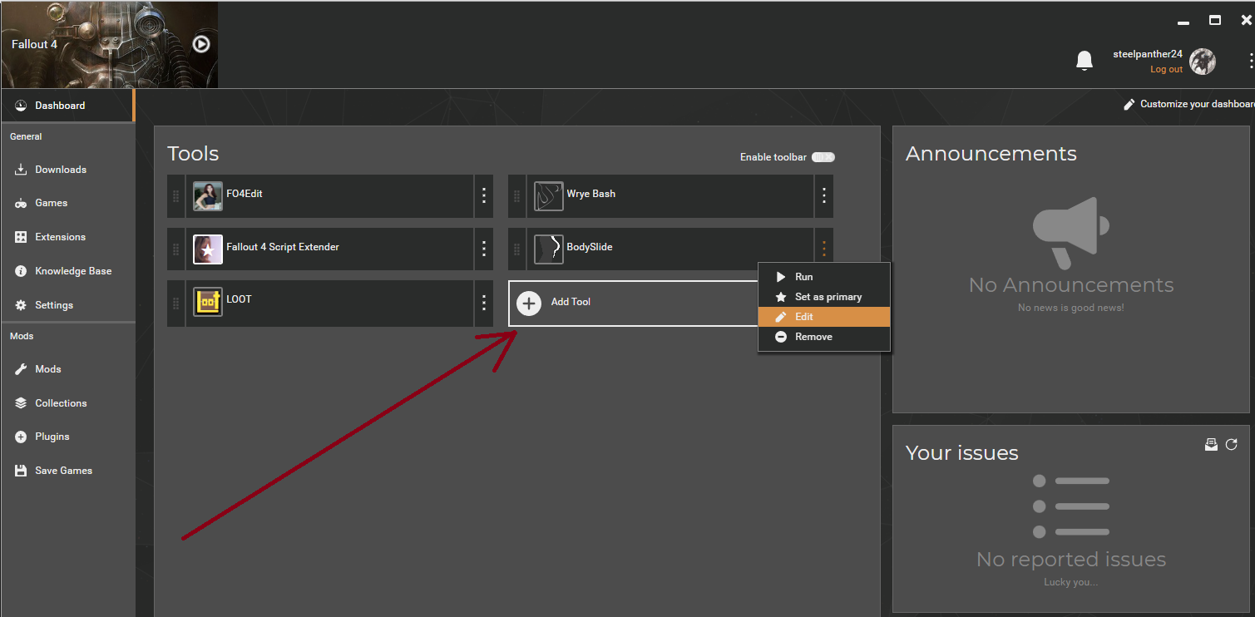Click the FO4Edit drag handle

point(175,196)
